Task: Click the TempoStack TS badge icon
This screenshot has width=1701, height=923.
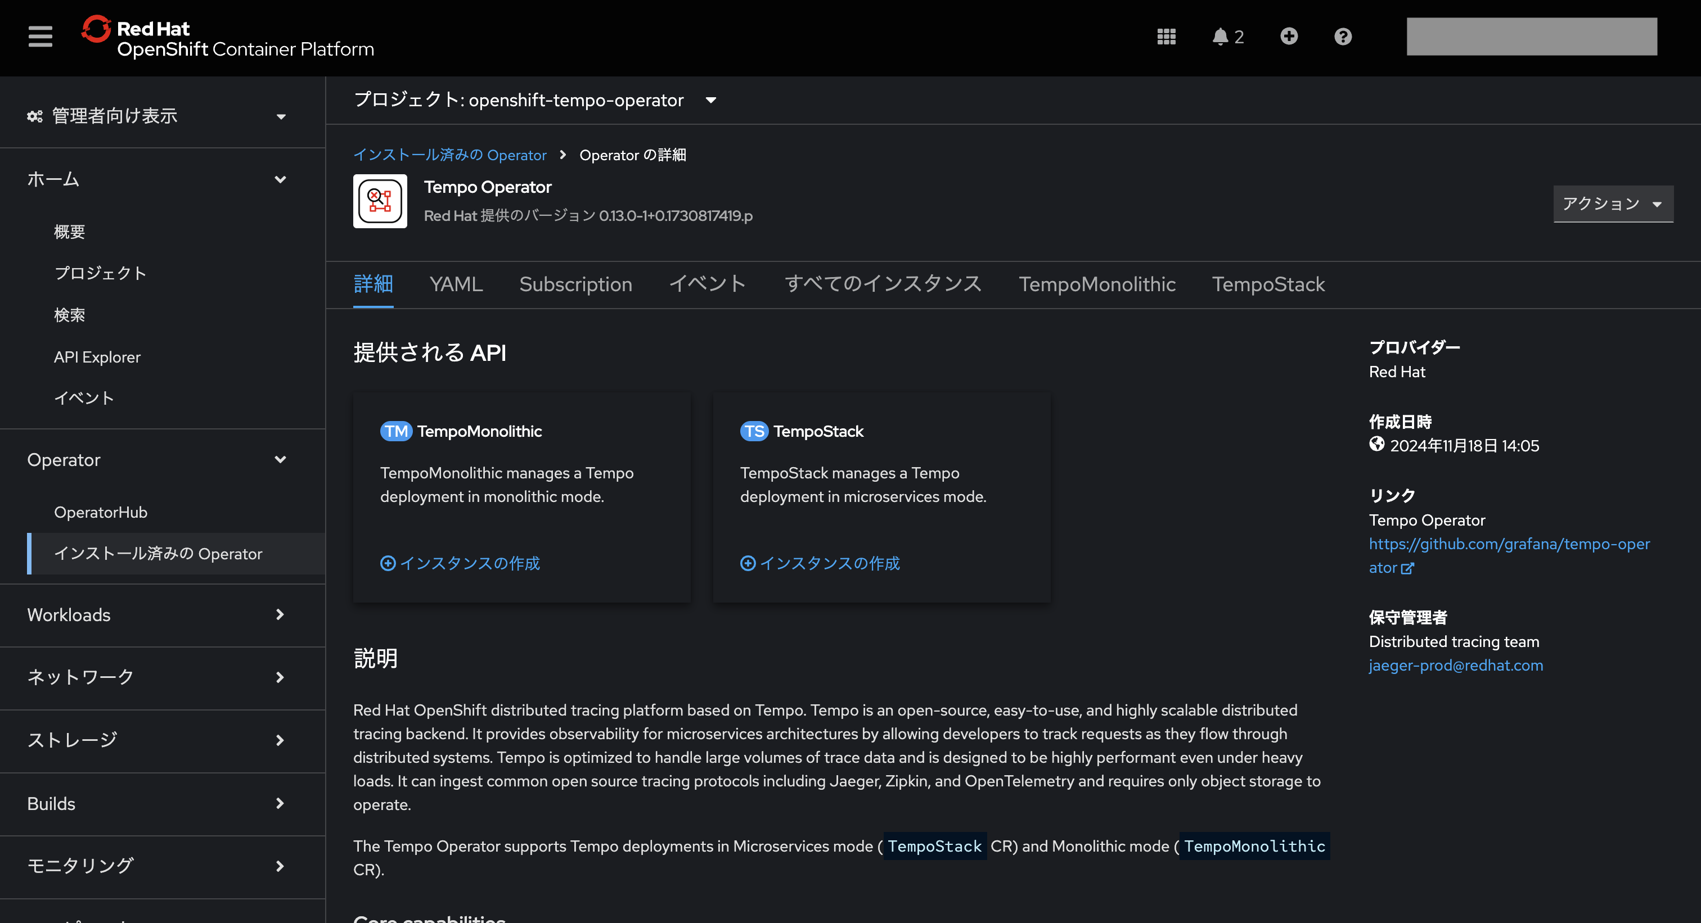Action: 755,431
